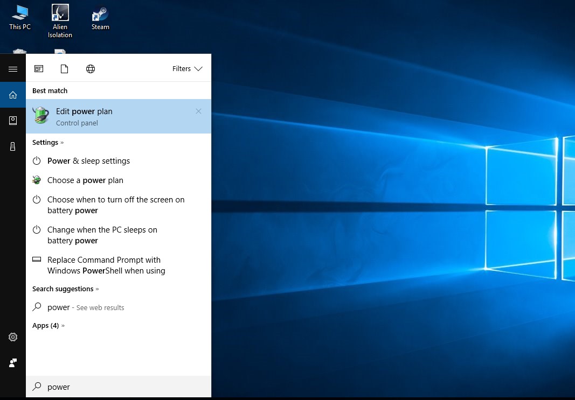
Task: Select Alien Isolation desktop shortcut
Action: coord(60,21)
